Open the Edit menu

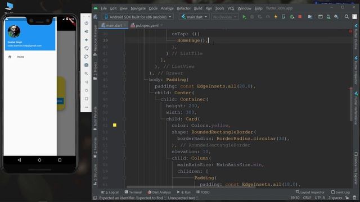tap(113, 8)
